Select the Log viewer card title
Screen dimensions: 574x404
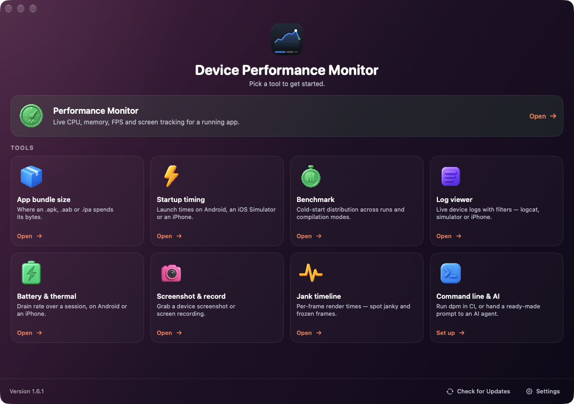click(x=454, y=200)
